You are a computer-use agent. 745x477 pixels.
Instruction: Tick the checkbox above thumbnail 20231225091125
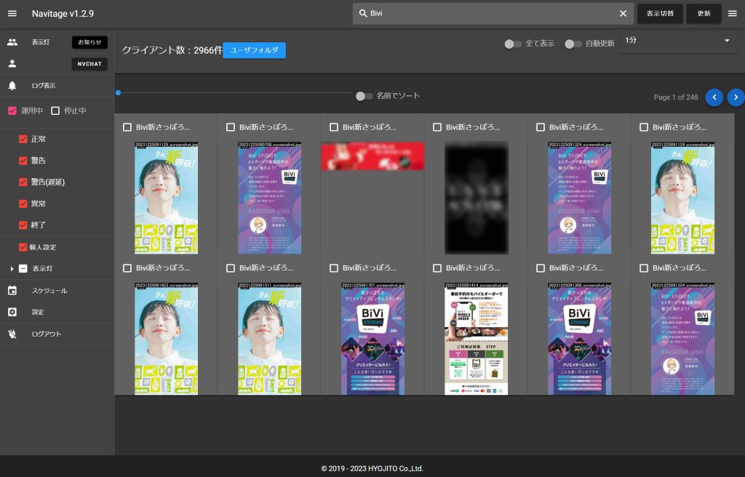(x=127, y=127)
